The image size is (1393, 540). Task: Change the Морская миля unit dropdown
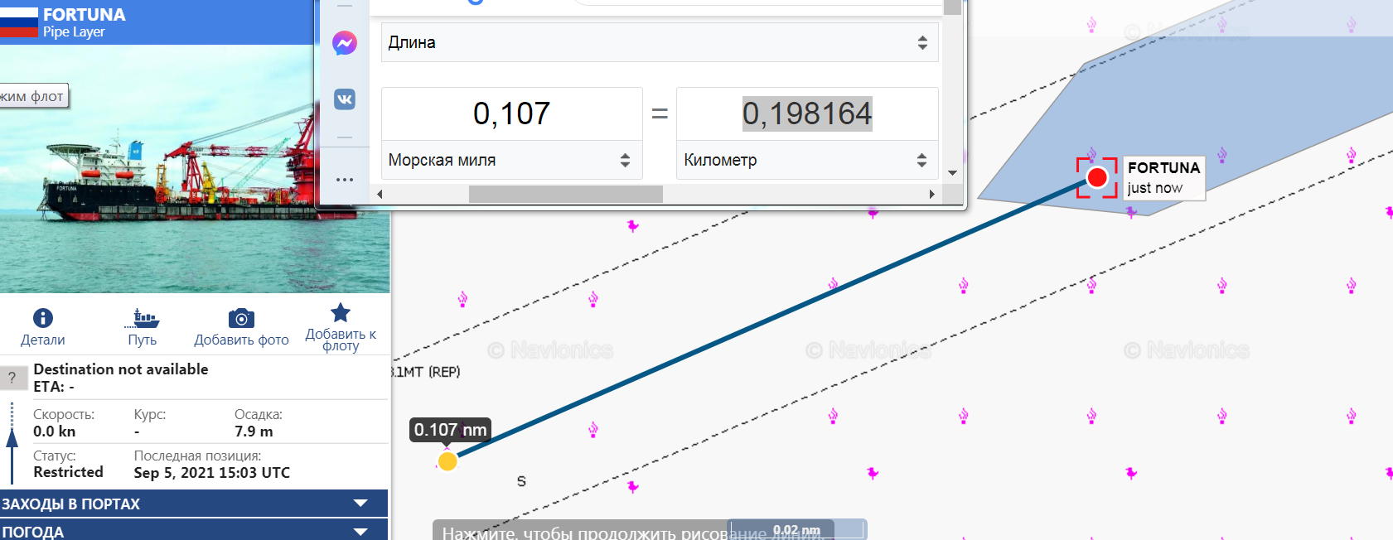tap(510, 161)
